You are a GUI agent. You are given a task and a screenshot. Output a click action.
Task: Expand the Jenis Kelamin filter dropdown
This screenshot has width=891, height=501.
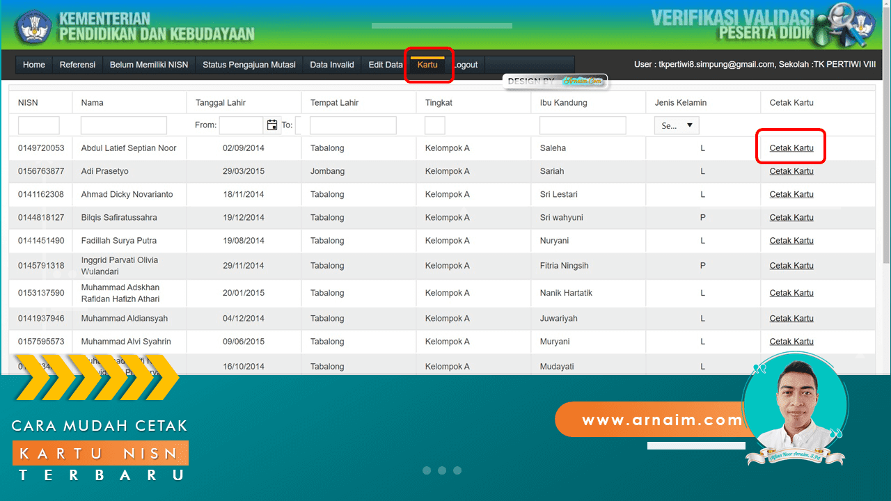677,126
